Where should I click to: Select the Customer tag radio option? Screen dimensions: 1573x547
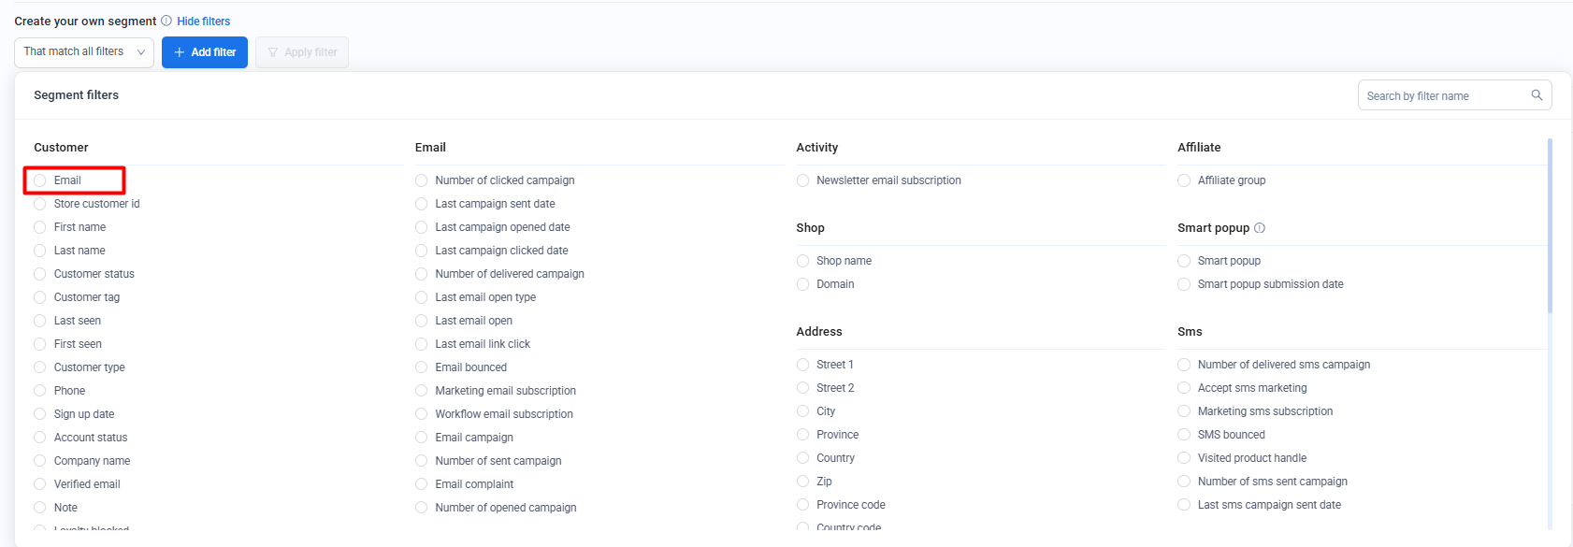(x=40, y=297)
